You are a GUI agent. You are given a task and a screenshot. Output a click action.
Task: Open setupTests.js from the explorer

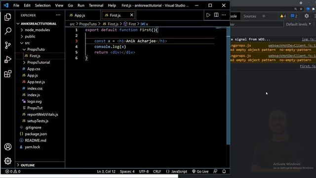tap(38, 121)
